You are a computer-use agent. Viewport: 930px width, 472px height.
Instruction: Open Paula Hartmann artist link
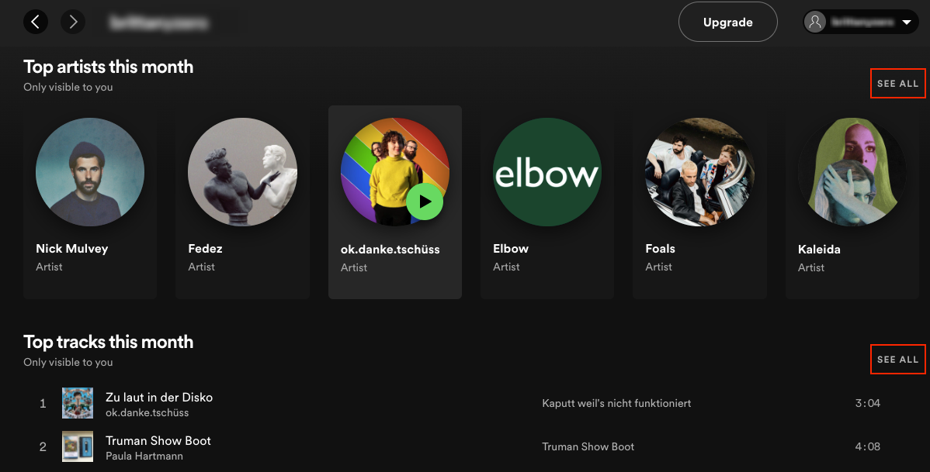pyautogui.click(x=144, y=456)
